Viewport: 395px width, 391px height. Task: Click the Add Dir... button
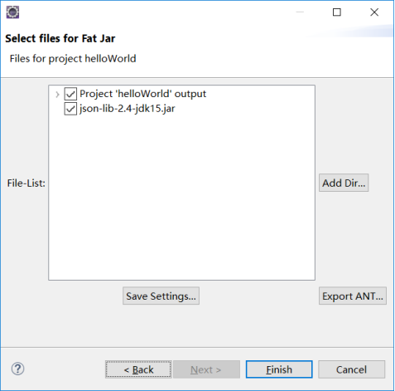tap(344, 183)
